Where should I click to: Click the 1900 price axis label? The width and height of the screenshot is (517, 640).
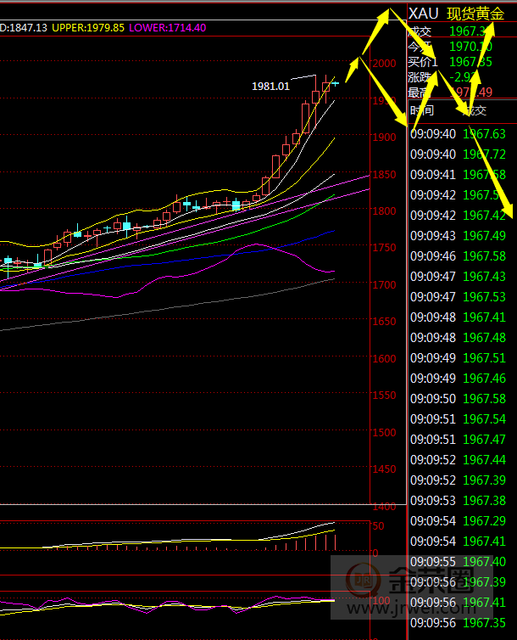tap(384, 138)
